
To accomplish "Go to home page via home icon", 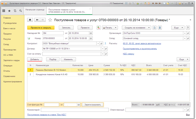I will coord(30,20).
